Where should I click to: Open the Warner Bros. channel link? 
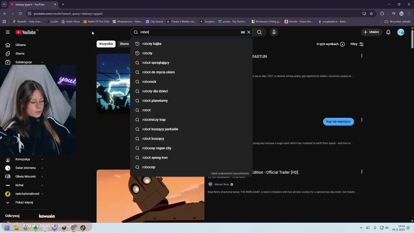[x=222, y=184]
